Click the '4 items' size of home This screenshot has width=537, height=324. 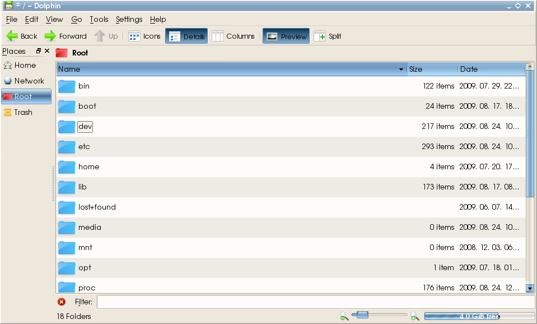click(x=442, y=167)
